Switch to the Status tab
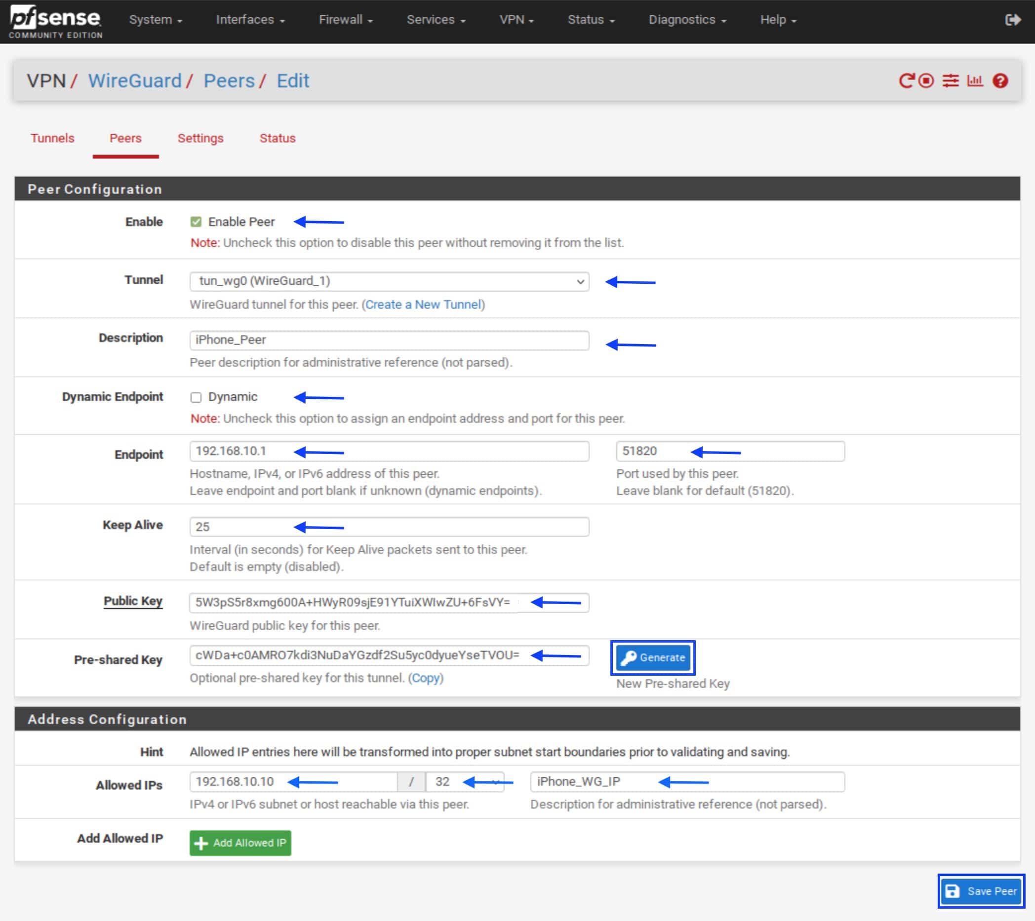1035x921 pixels. coord(278,138)
